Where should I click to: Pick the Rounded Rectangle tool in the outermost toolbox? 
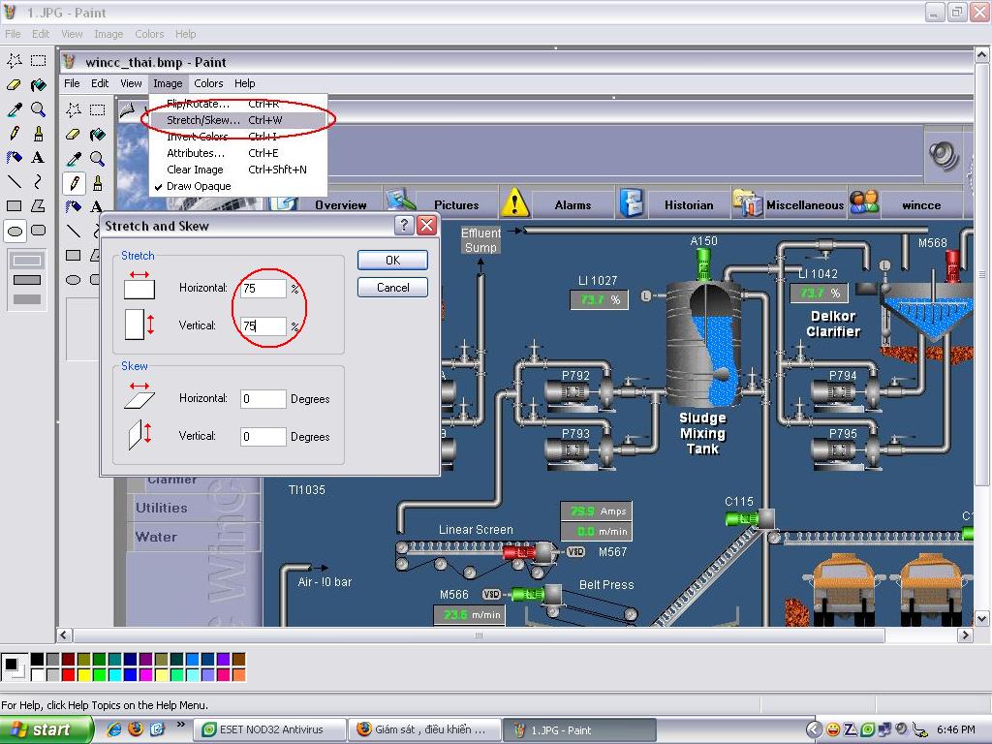(38, 231)
